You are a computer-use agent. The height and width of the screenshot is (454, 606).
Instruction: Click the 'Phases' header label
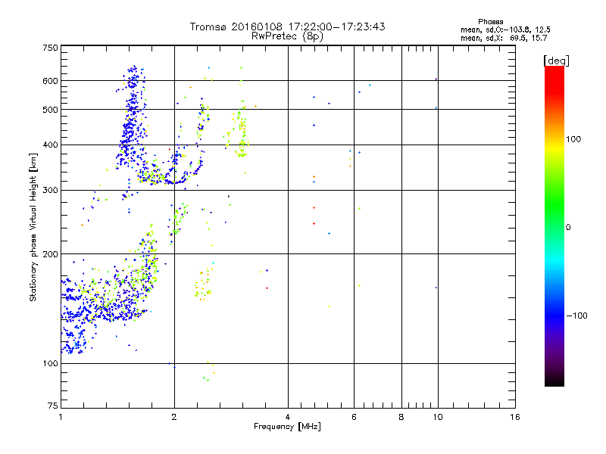pos(490,22)
